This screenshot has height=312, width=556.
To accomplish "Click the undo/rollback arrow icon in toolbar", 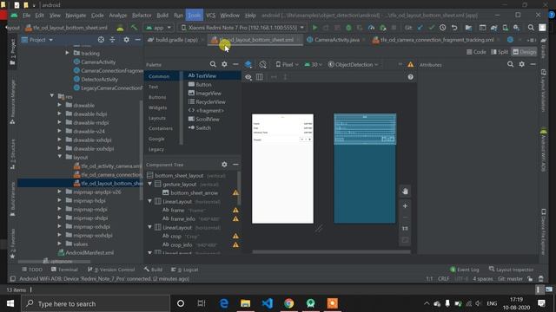I will point(454,28).
